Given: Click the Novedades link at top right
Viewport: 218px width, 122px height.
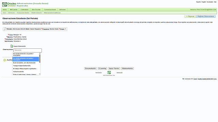Looking at the screenshot, I should pos(210,2).
